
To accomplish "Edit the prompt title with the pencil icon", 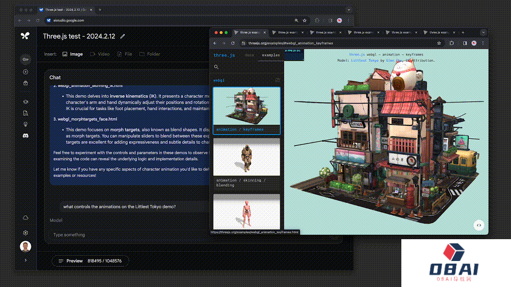I will pyautogui.click(x=122, y=37).
